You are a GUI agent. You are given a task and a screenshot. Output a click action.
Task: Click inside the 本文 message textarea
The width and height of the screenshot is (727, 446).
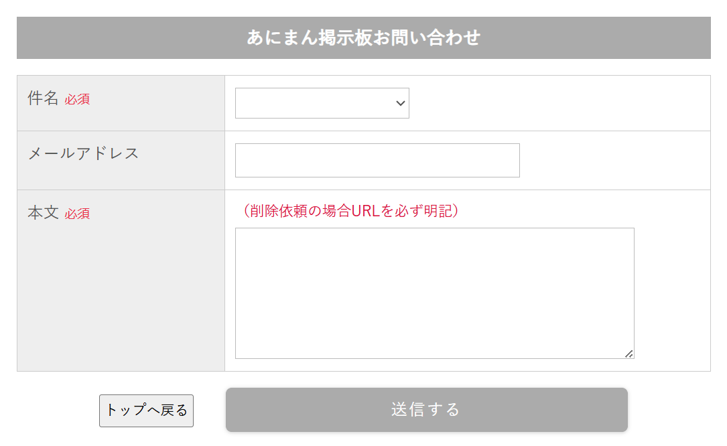pyautogui.click(x=434, y=293)
